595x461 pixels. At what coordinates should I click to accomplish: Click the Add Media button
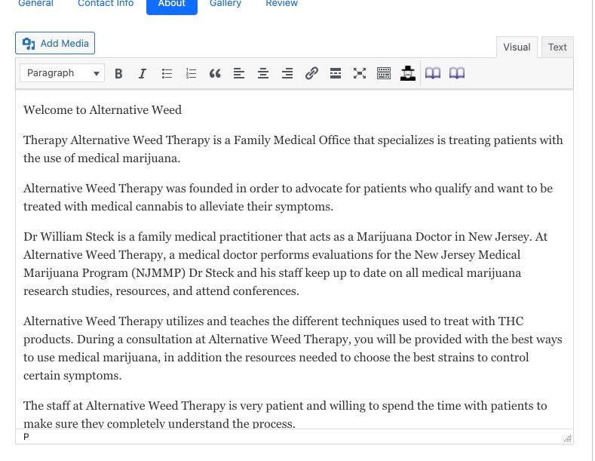pos(55,43)
